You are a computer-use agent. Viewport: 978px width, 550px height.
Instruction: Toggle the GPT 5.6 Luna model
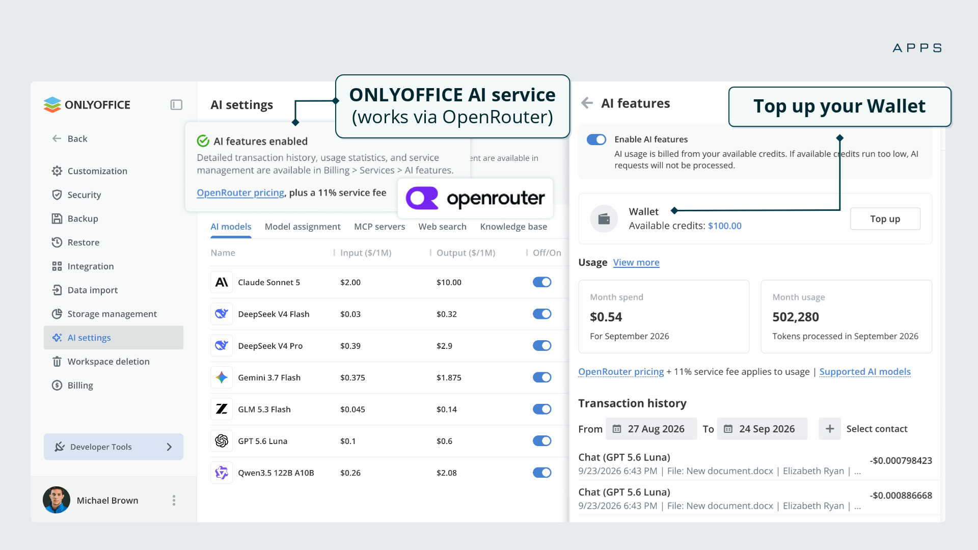(x=542, y=441)
